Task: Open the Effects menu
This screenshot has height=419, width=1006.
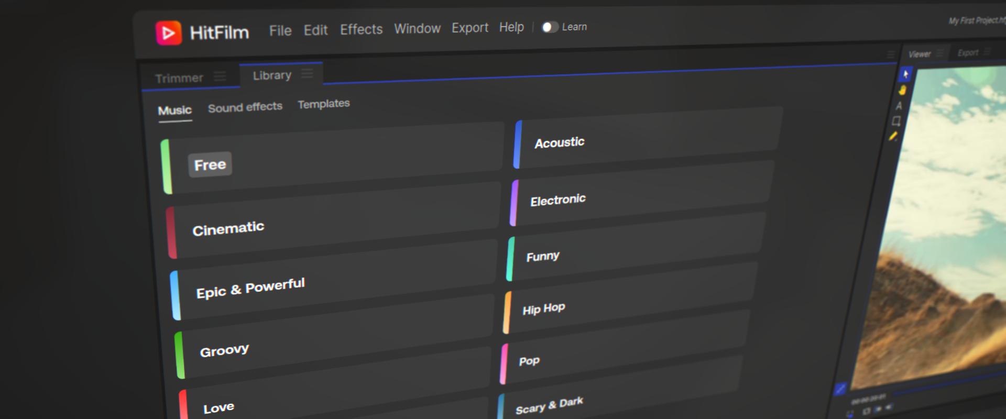Action: coord(361,29)
